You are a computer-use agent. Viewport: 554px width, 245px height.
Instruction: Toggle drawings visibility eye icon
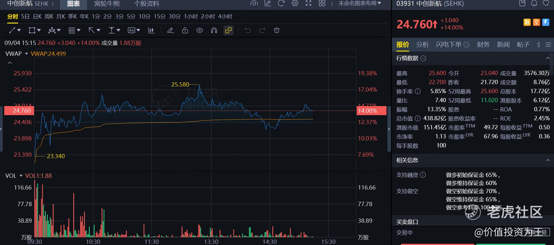click(199, 30)
